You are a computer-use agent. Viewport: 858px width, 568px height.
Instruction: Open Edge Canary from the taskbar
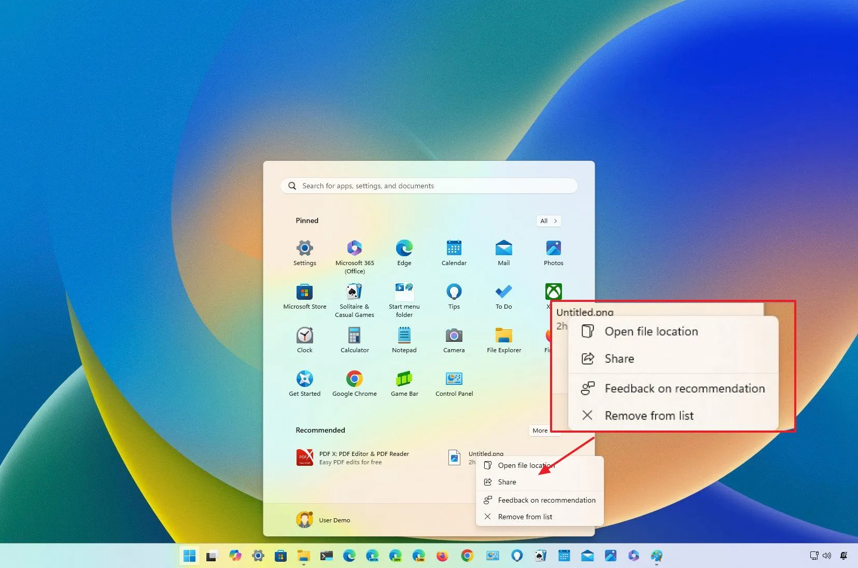[419, 556]
